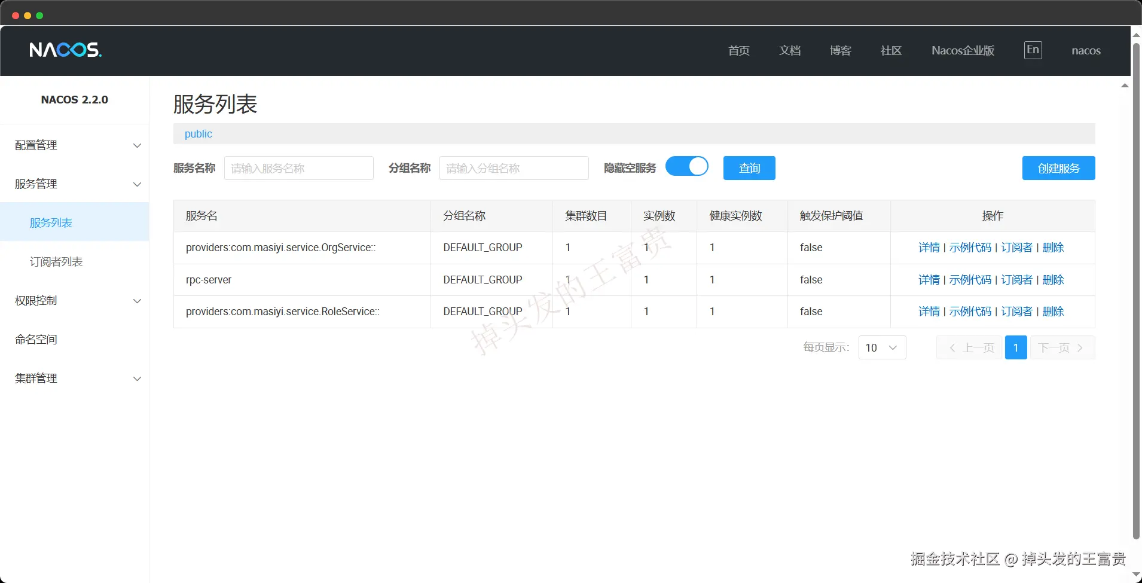Expand the 服务管理 menu
Screen dimensions: 1142x583
[75, 184]
